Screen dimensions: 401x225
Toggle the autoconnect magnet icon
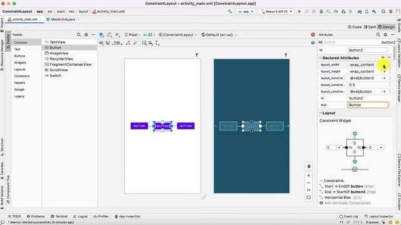click(x=108, y=43)
